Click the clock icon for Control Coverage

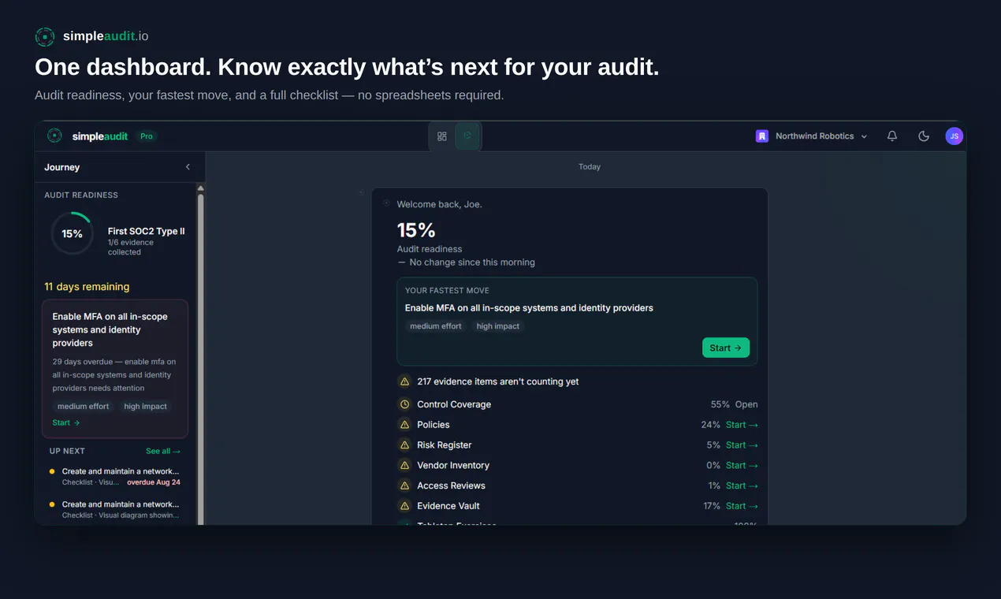pyautogui.click(x=404, y=404)
